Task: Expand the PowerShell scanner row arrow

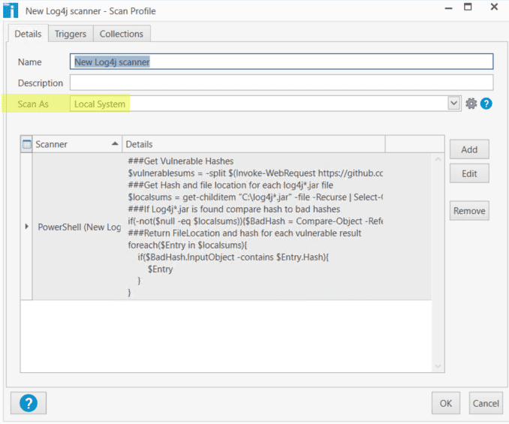Action: point(26,227)
